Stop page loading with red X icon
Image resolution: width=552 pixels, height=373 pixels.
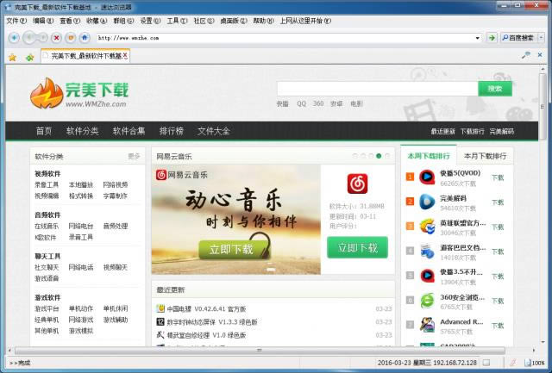click(x=56, y=38)
